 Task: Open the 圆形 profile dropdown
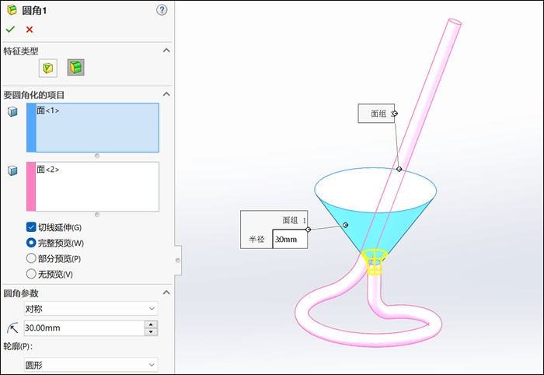91,365
